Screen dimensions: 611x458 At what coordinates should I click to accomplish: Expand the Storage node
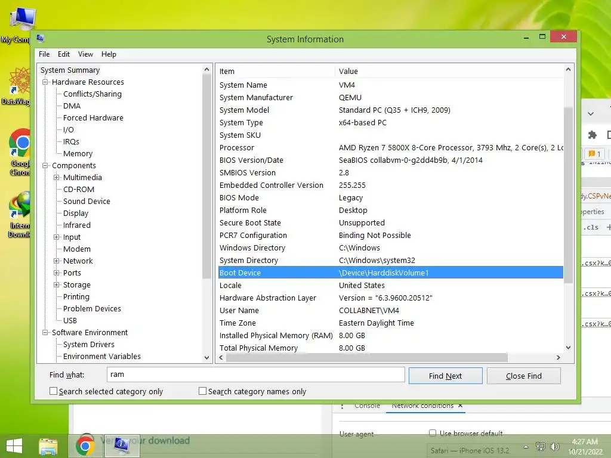(x=57, y=285)
